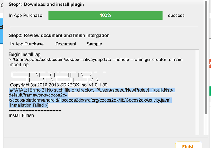Viewport: 211px width, 148px height.
Task: Click the SDKBOX copyright version line
Action: click(x=59, y=85)
